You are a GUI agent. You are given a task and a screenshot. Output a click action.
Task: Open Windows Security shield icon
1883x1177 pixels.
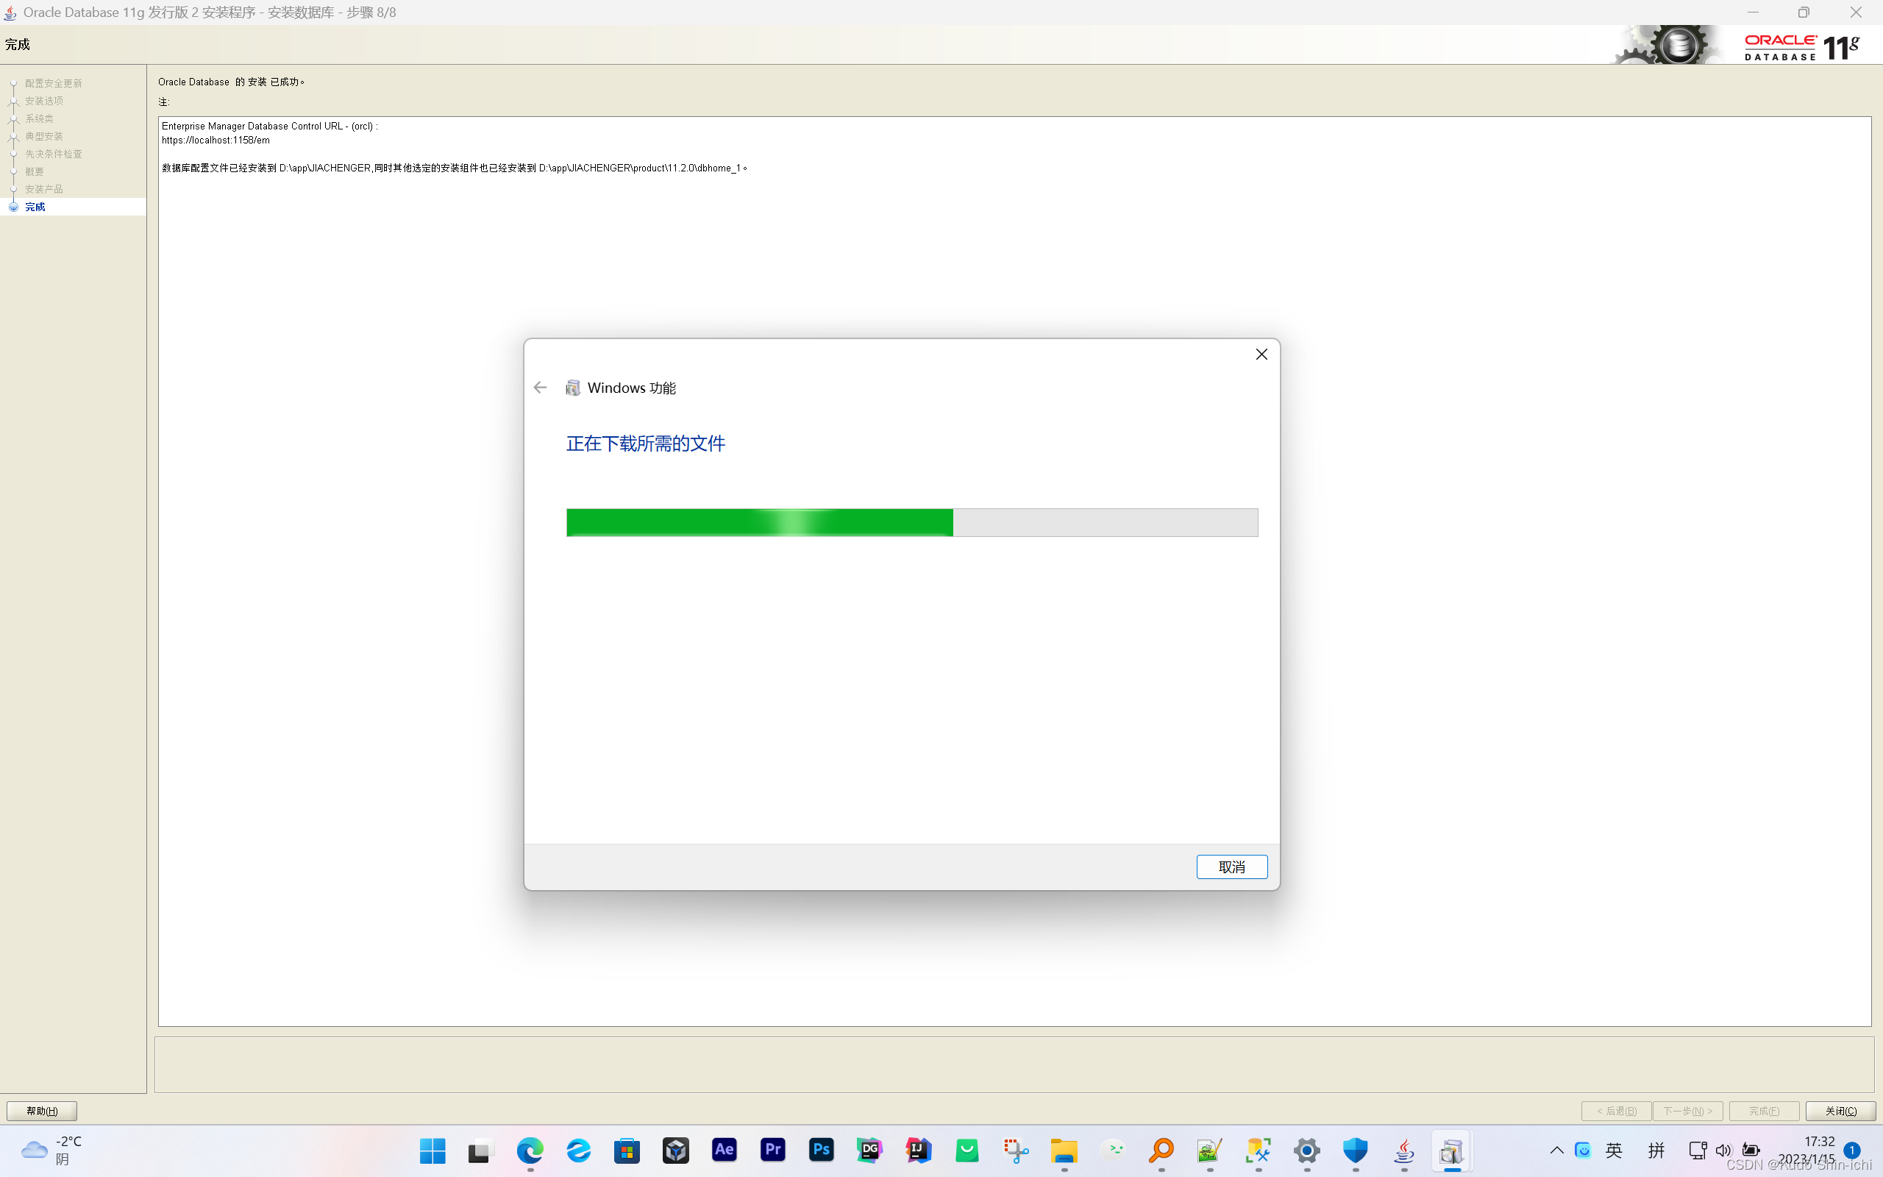click(x=1356, y=1150)
